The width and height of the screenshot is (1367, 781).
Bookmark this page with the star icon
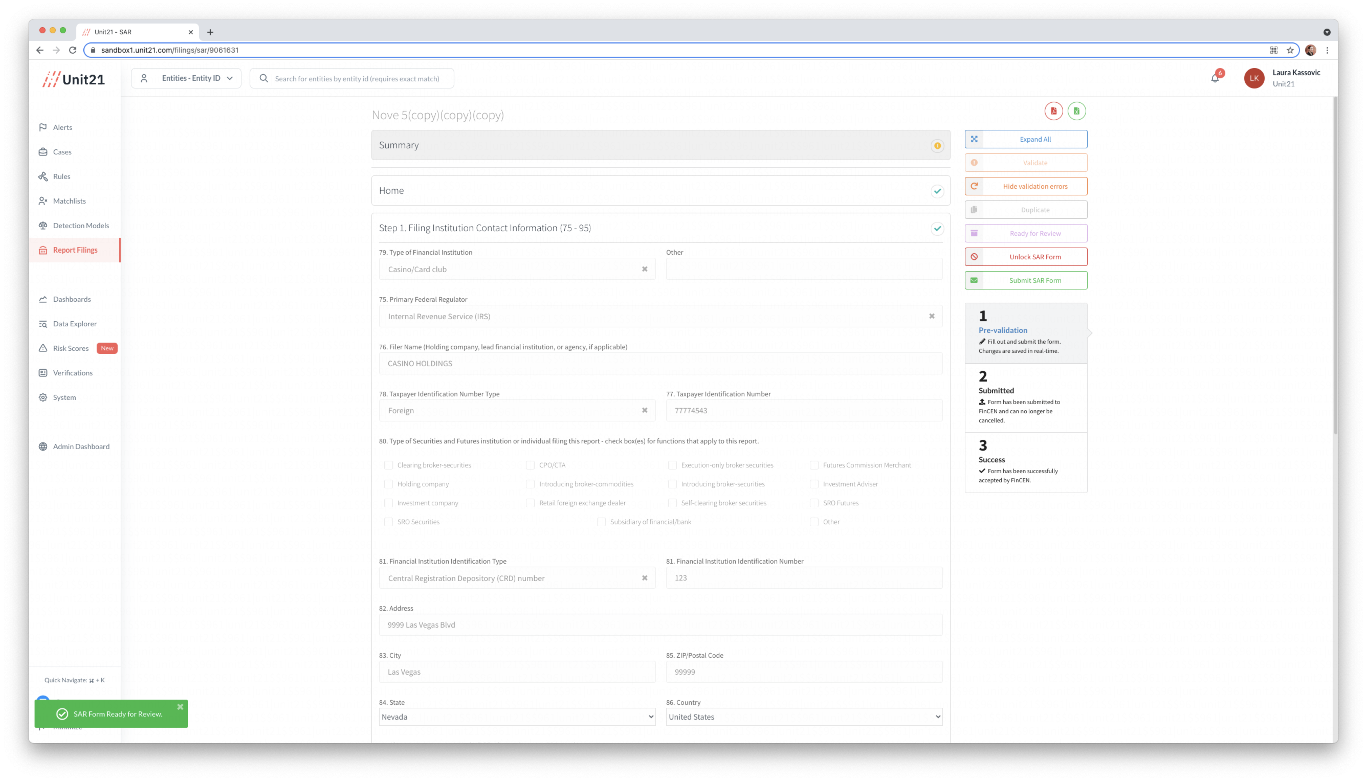coord(1290,50)
